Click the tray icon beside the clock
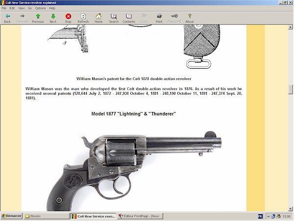This screenshot has height=221, width=294. click(278, 216)
